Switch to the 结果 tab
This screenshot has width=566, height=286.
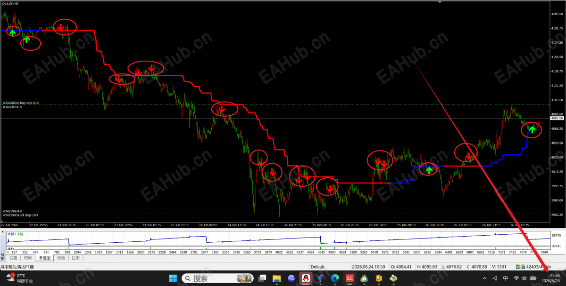pyautogui.click(x=28, y=258)
